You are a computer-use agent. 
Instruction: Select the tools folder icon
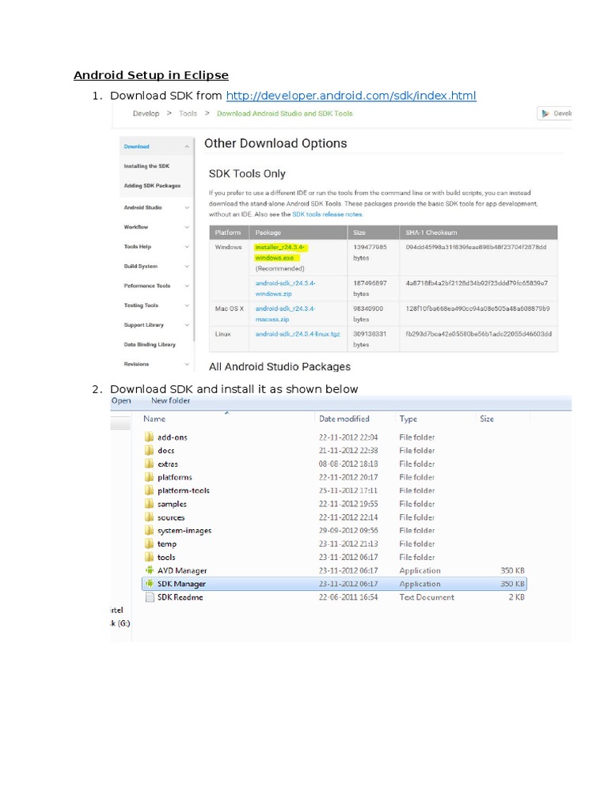pyautogui.click(x=150, y=557)
